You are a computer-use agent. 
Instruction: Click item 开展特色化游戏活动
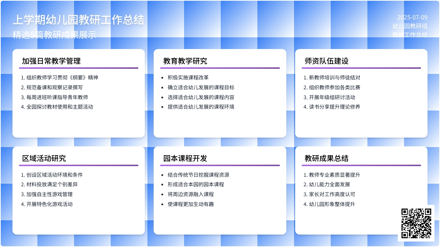click(49, 204)
